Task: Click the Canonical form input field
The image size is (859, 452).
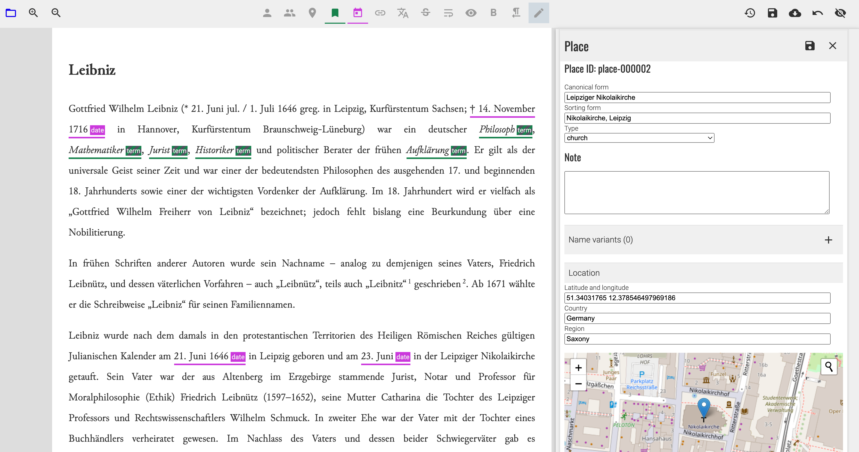Action: [x=697, y=98]
